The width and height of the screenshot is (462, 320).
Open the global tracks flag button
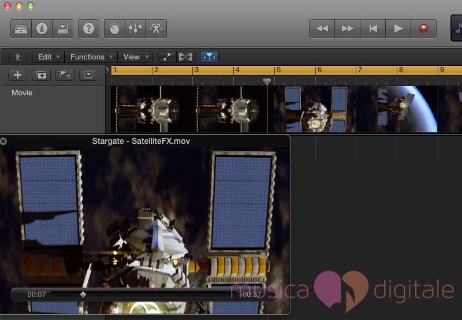click(x=65, y=75)
